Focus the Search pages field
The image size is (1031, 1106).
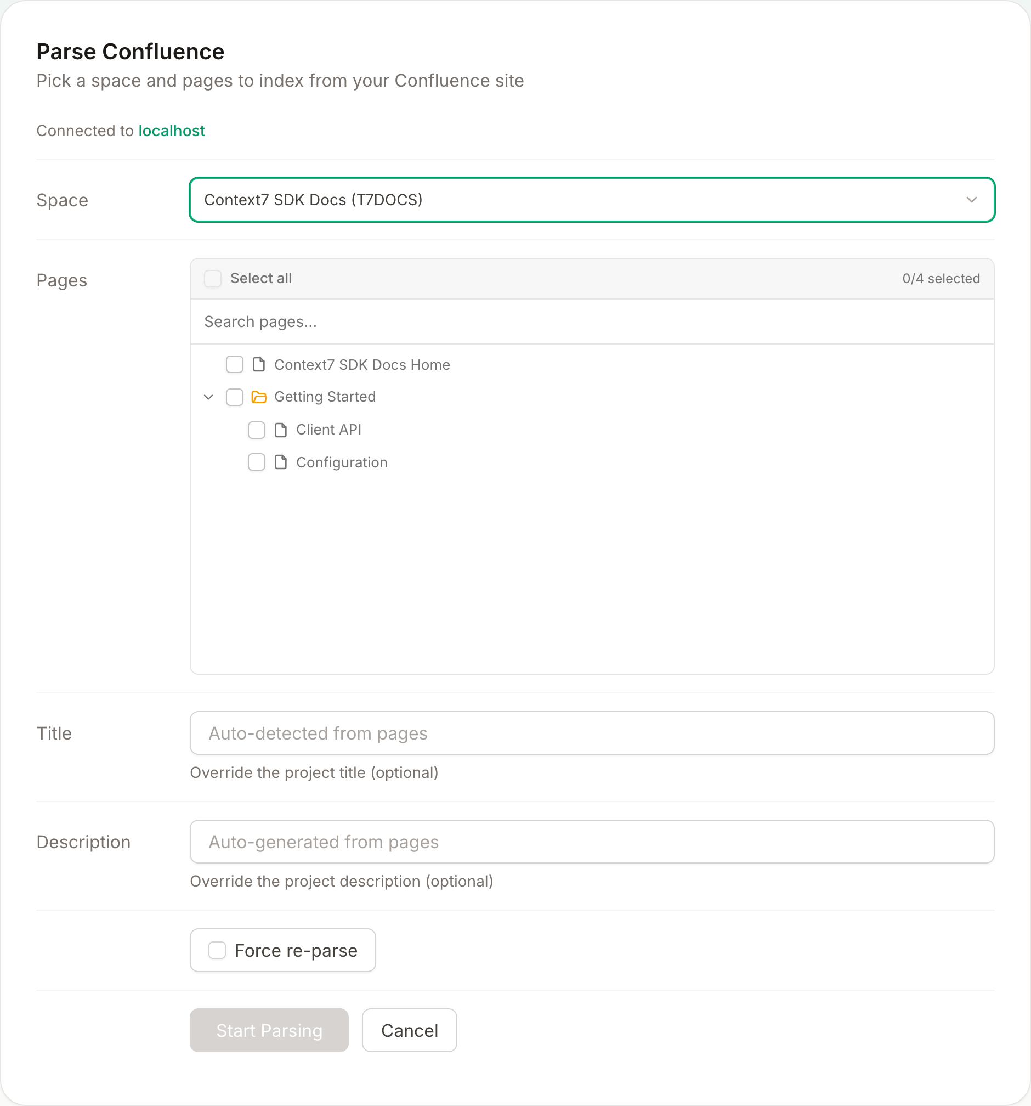(592, 321)
